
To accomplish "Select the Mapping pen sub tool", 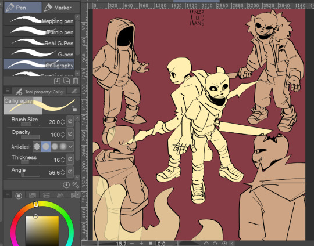I will click(40, 20).
